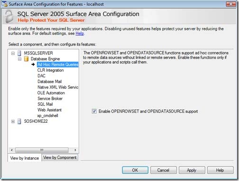Expand the SOSHOME22 tree node
Viewport: 239px width, 181px height.
(x=13, y=121)
